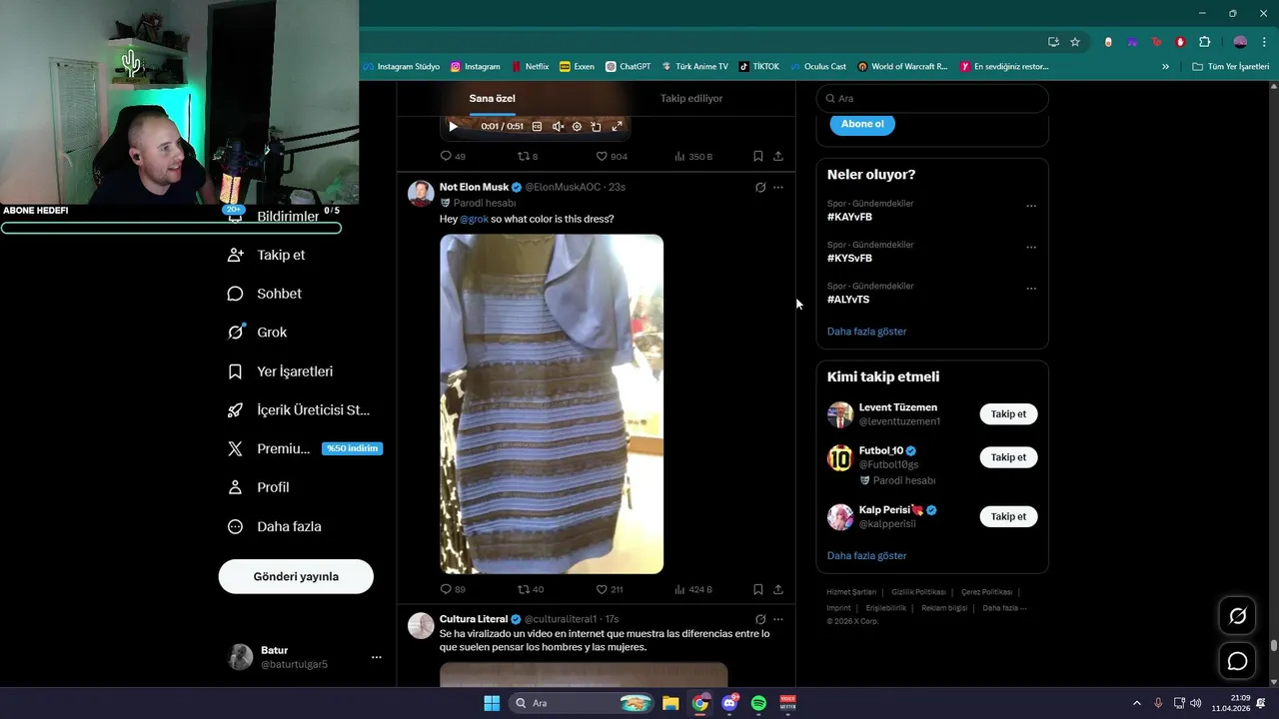Expand hidden bookmarks chevron

pos(1165,67)
